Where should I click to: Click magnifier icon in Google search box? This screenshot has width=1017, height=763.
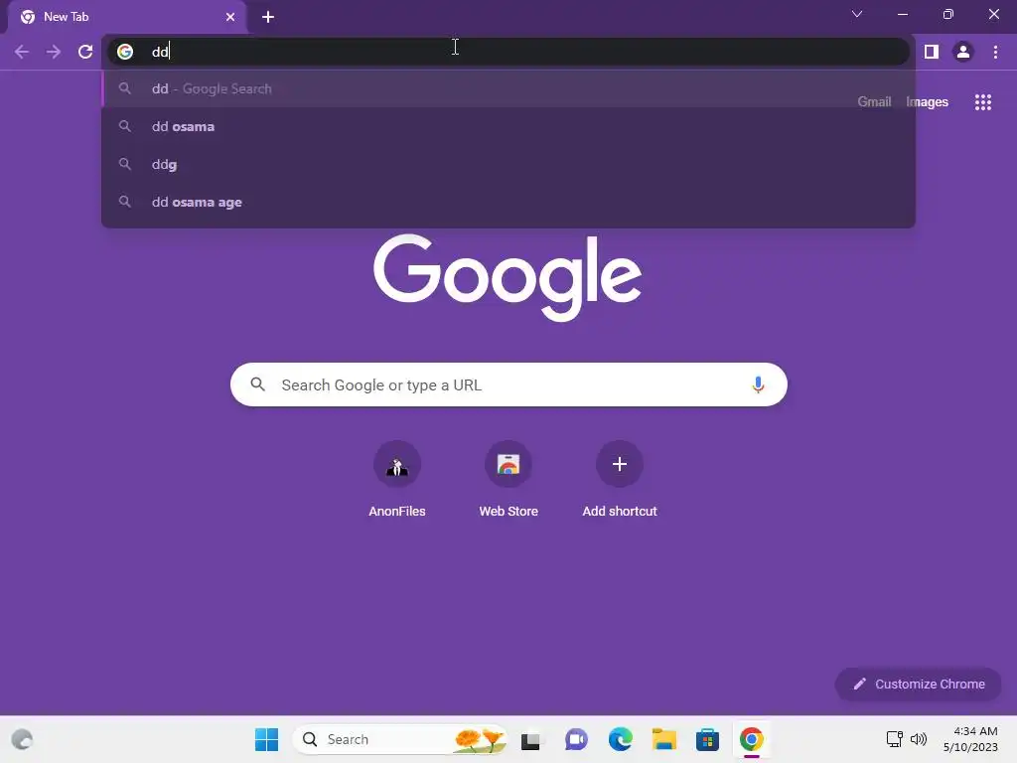coord(257,384)
